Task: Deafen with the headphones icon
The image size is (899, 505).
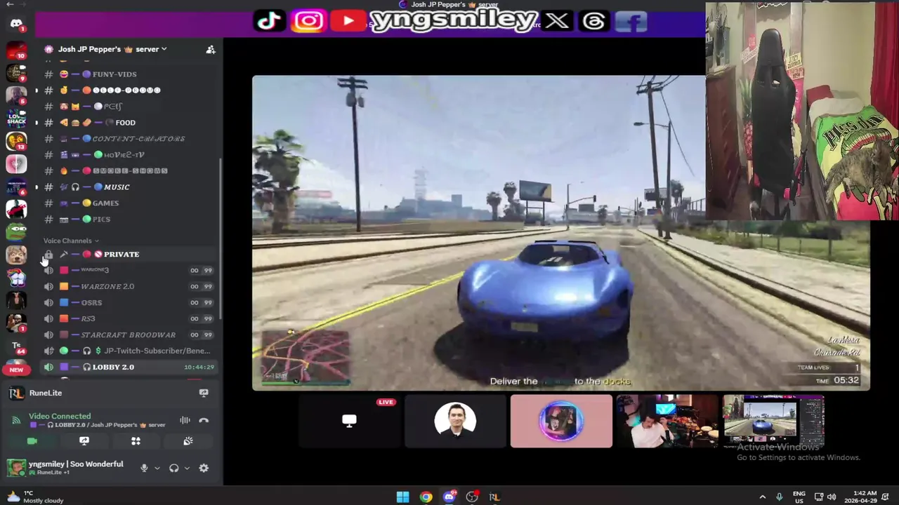Action: 173,469
